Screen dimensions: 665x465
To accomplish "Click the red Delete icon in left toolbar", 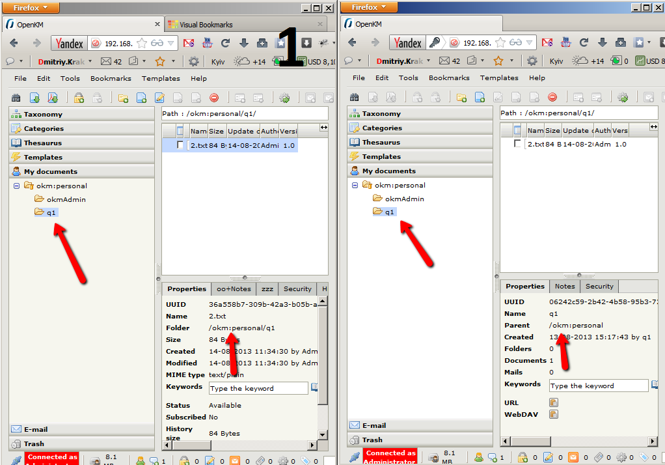I will (x=214, y=98).
